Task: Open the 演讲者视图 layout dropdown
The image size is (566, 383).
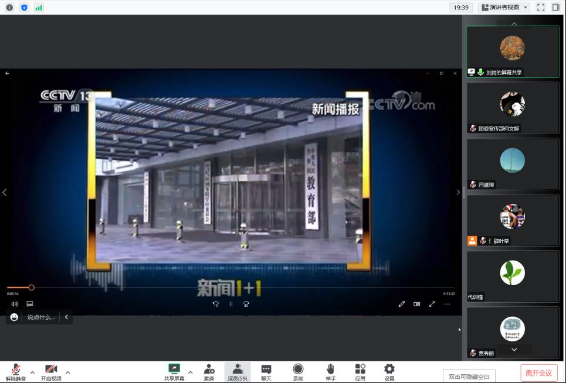Action: (x=504, y=7)
